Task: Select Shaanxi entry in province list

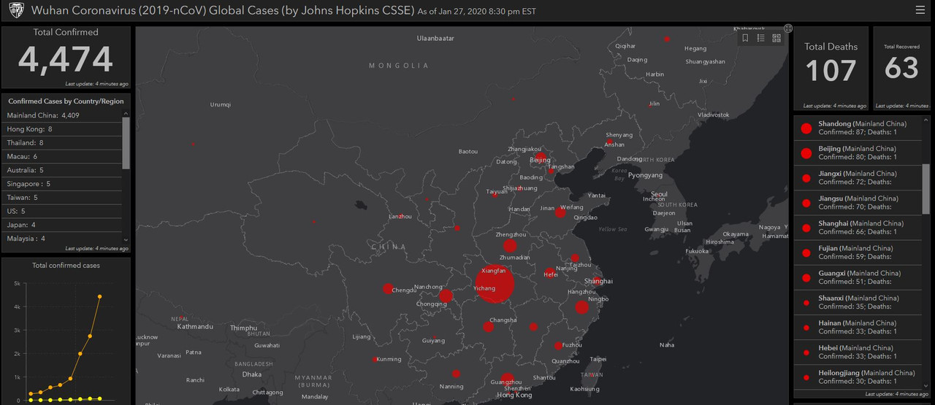Action: (858, 302)
